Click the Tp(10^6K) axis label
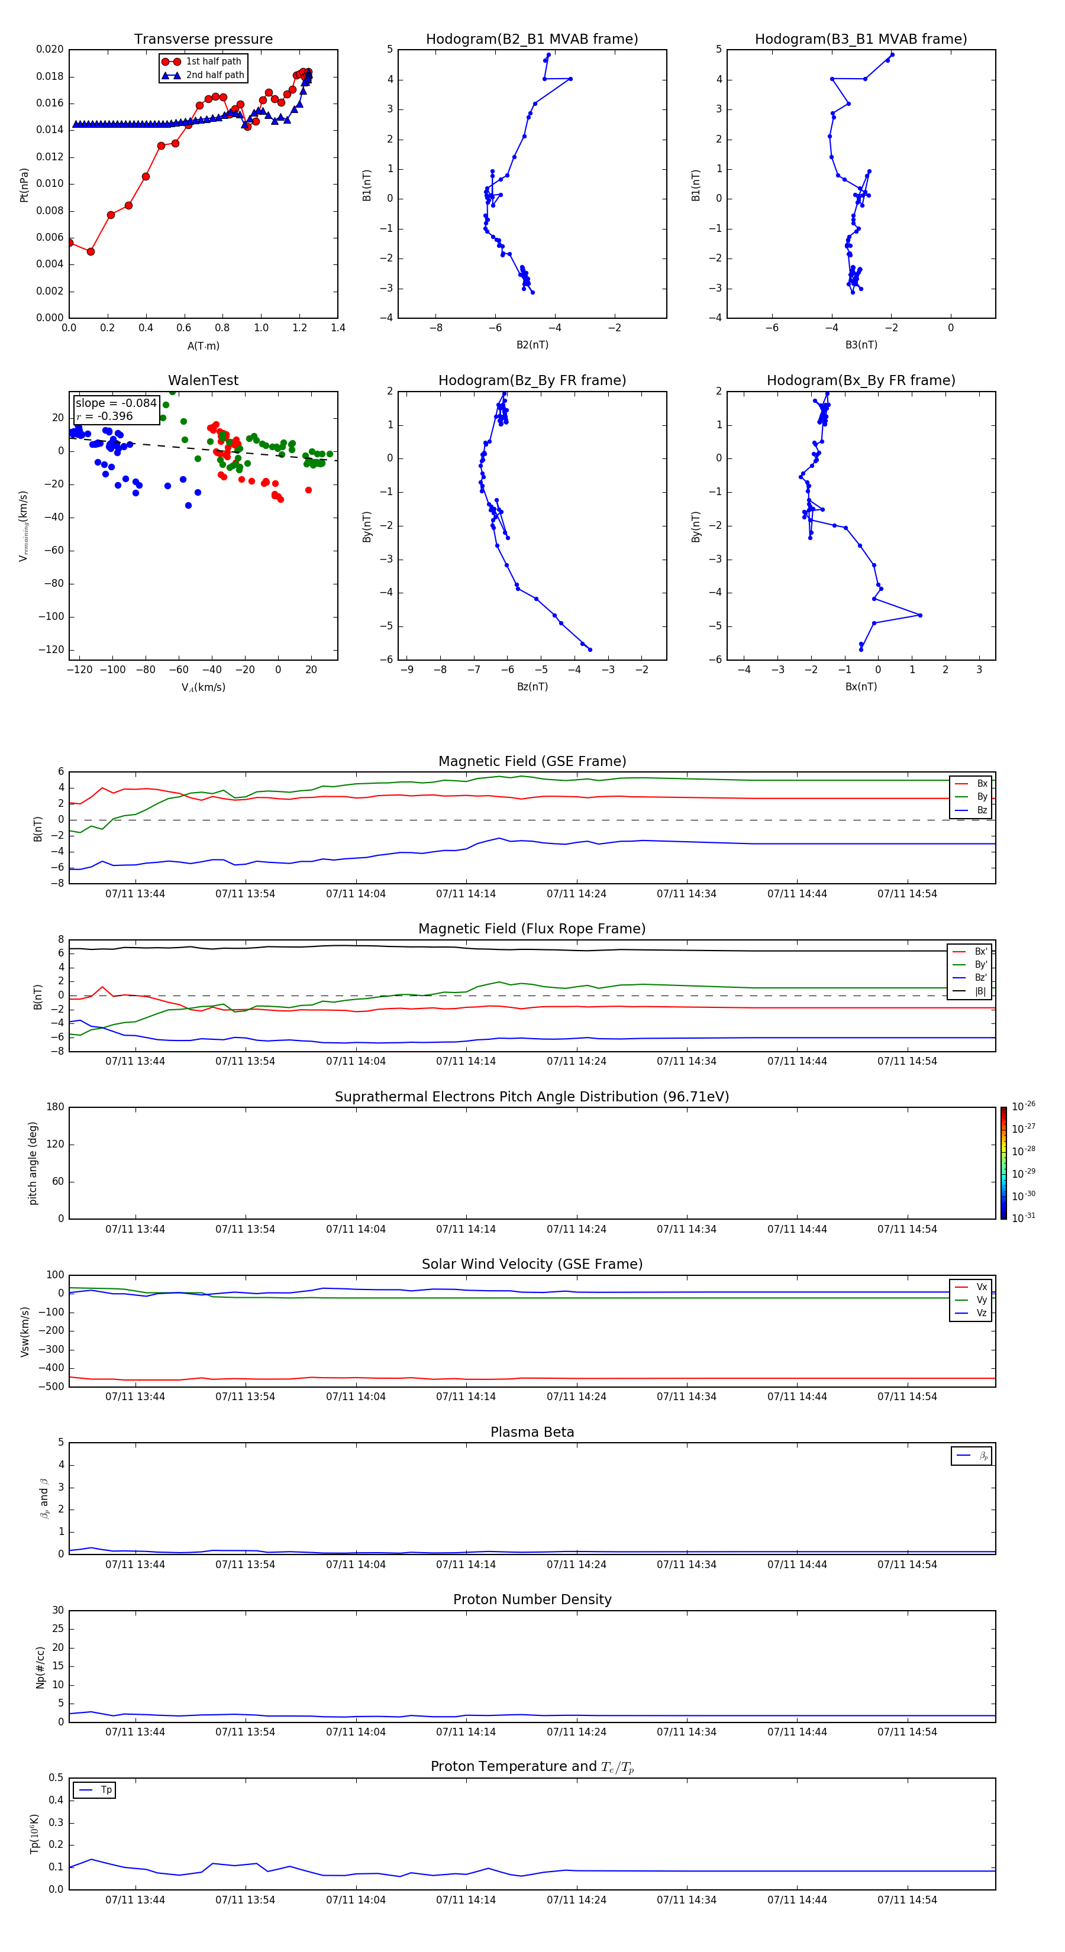This screenshot has width=1065, height=1952. [34, 1834]
